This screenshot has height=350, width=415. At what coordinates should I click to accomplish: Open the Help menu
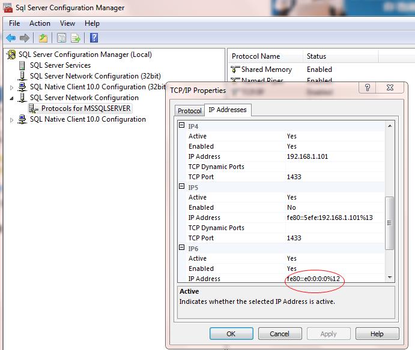[92, 23]
